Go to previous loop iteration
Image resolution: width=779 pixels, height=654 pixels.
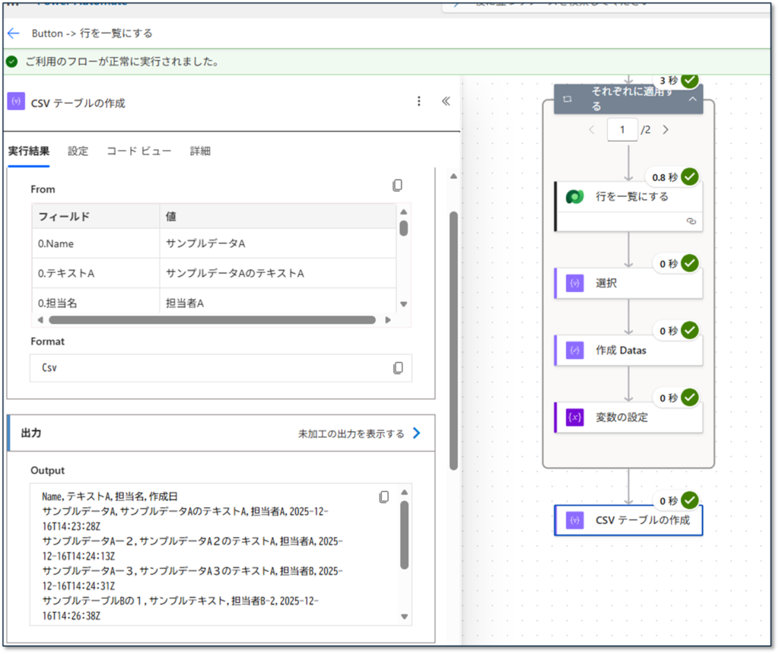point(592,130)
